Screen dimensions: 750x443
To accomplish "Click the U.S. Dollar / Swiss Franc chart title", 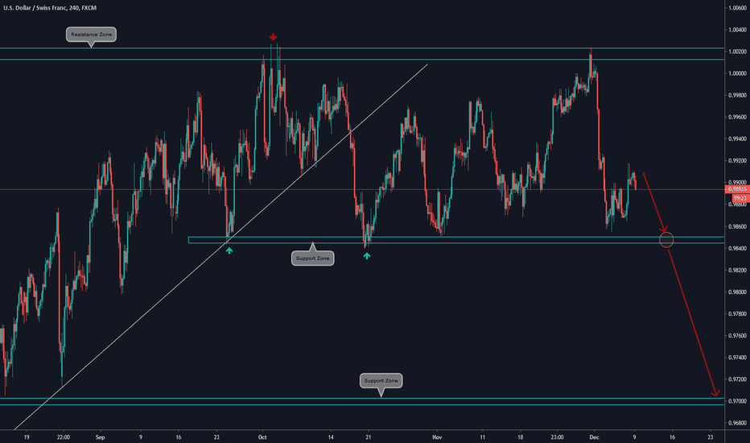I will pos(52,8).
